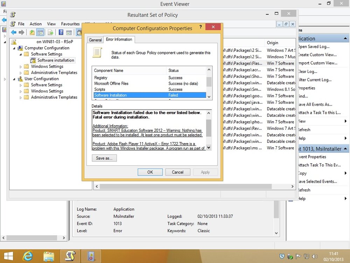350x263 pixels.
Task: Click the Windows Start button
Action: (x=8, y=256)
